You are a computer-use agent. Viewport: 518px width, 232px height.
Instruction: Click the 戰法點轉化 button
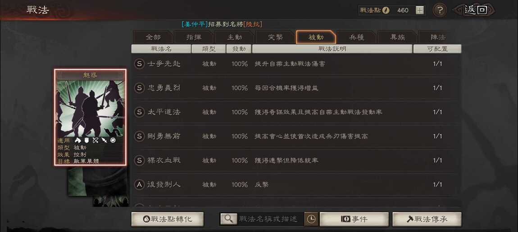click(168, 219)
